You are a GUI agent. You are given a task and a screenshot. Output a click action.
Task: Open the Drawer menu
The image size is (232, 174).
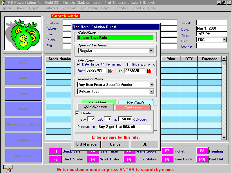pos(21,8)
